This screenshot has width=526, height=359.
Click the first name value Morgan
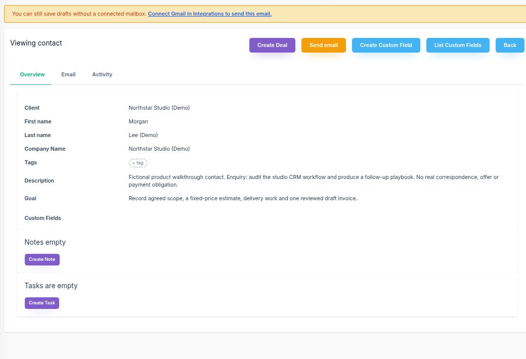point(138,121)
